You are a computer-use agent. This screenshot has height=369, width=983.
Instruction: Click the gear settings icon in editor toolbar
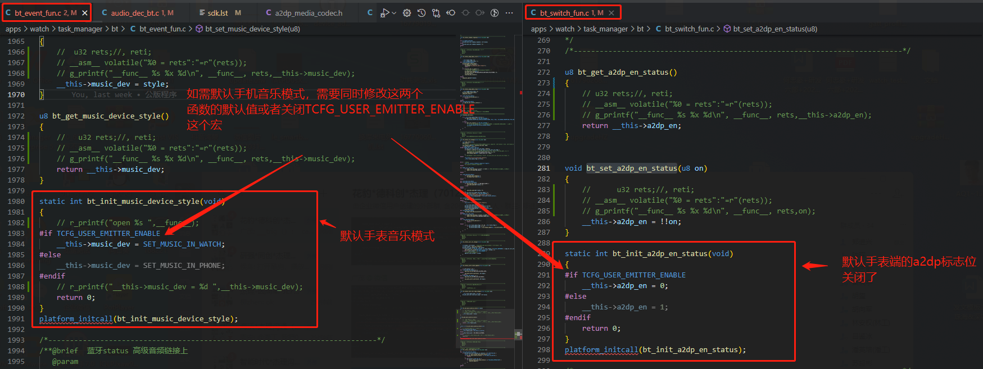(407, 13)
